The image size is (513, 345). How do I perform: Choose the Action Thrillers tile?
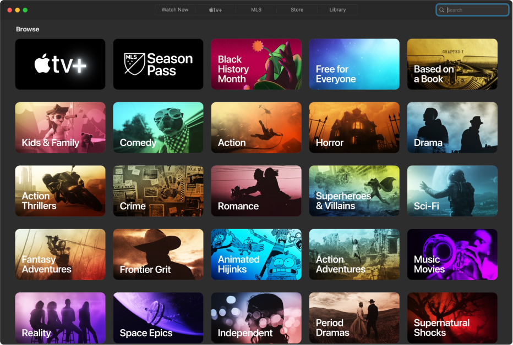[x=60, y=191]
